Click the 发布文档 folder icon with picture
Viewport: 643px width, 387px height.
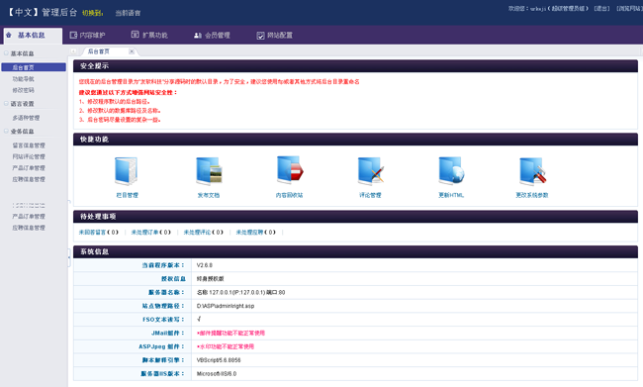(x=209, y=171)
